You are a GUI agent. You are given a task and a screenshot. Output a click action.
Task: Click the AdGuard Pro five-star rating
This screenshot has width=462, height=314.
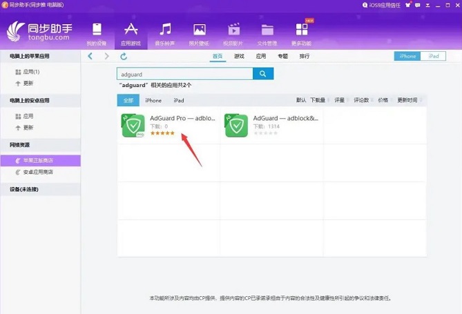(162, 133)
